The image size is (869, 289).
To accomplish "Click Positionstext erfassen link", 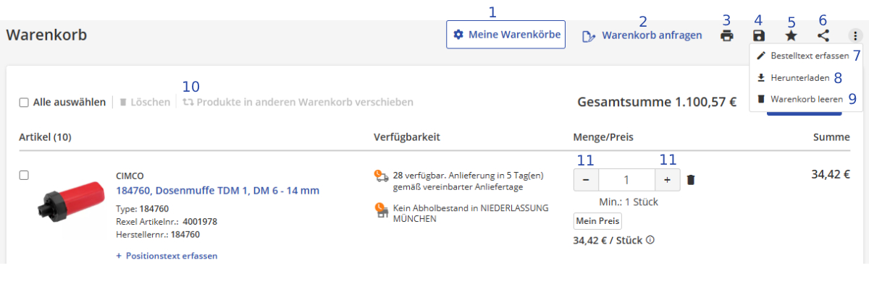I will point(167,256).
